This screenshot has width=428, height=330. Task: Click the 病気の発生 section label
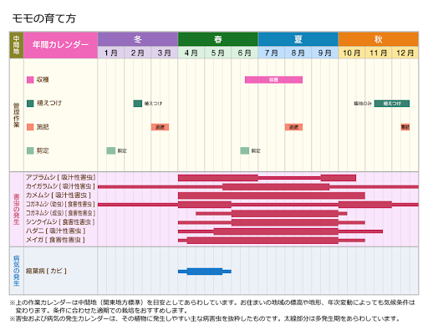click(x=17, y=271)
